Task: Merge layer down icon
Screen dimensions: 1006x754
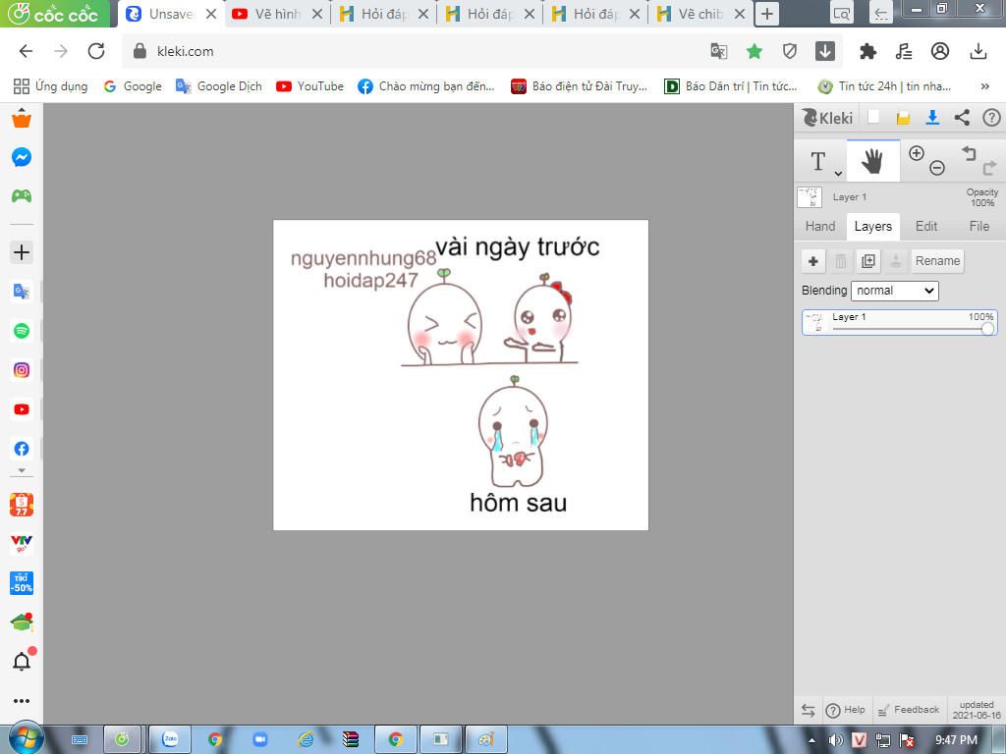Action: tap(896, 261)
